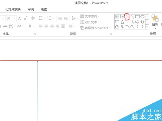This screenshot has width=162, height=121.
Task: Select the elbow connector shape
Action: (x=128, y=22)
